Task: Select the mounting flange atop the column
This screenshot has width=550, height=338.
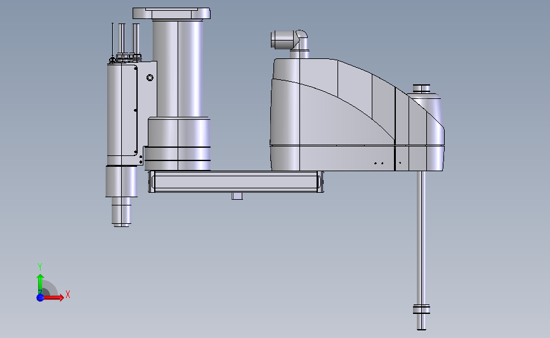Action: [171, 14]
